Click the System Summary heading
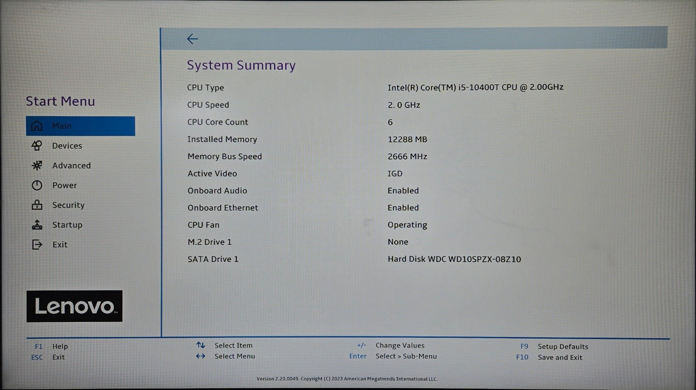Viewport: 696px width, 390px height. click(241, 65)
